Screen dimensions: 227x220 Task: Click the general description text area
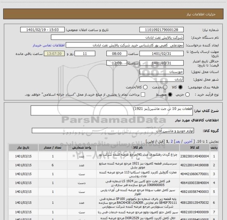point(112,111)
